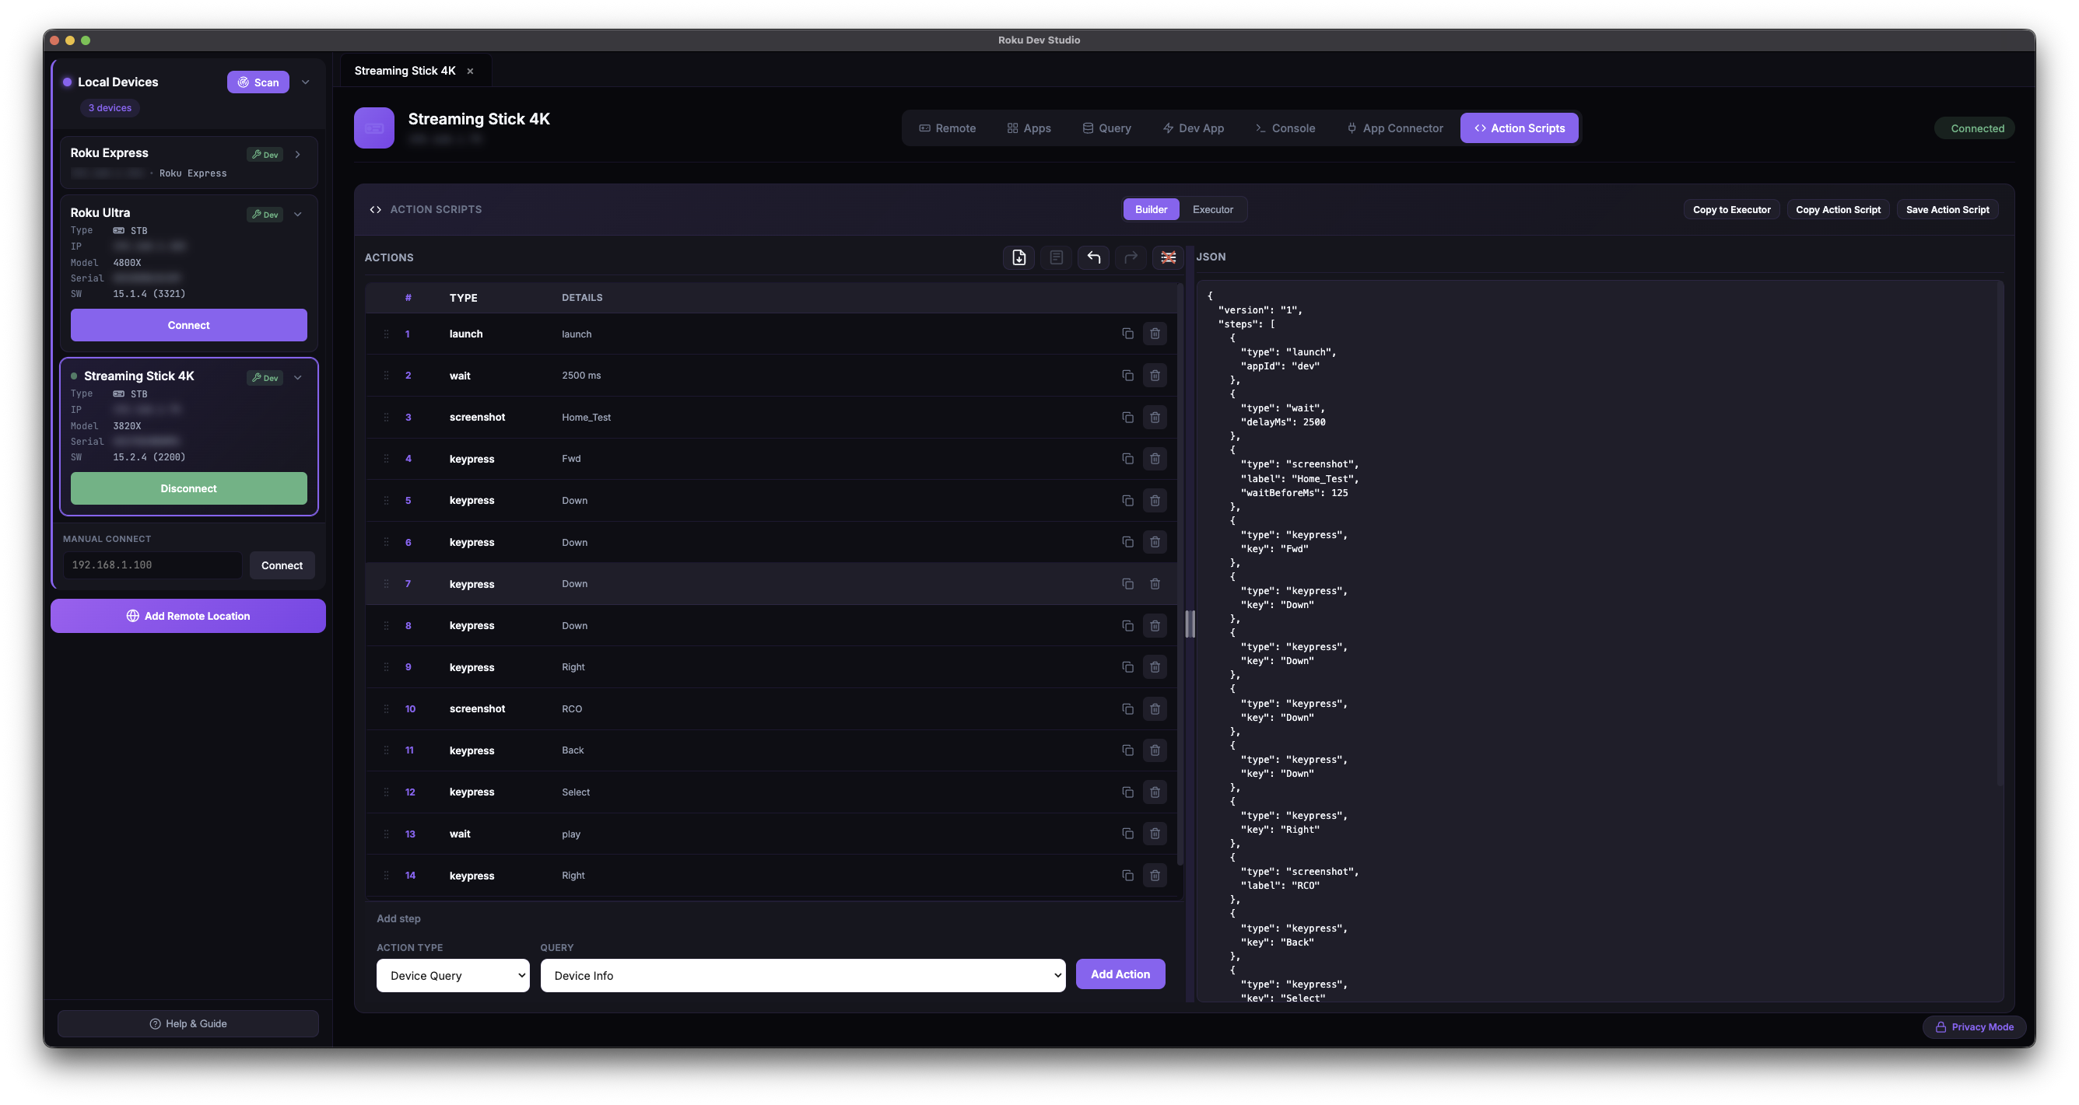The height and width of the screenshot is (1105, 2079).
Task: Connect to the Roku Ultra
Action: (x=189, y=325)
